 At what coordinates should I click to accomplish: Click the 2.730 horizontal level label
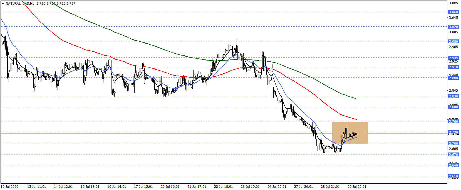click(x=453, y=132)
